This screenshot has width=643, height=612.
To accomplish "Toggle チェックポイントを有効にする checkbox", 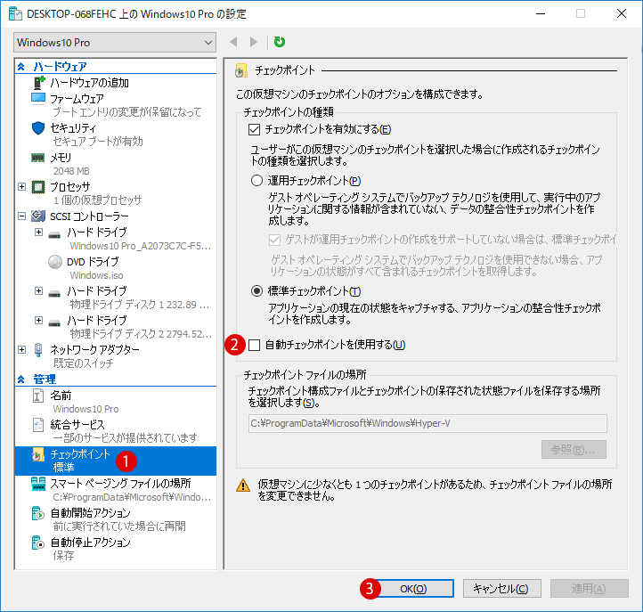I will 254,130.
